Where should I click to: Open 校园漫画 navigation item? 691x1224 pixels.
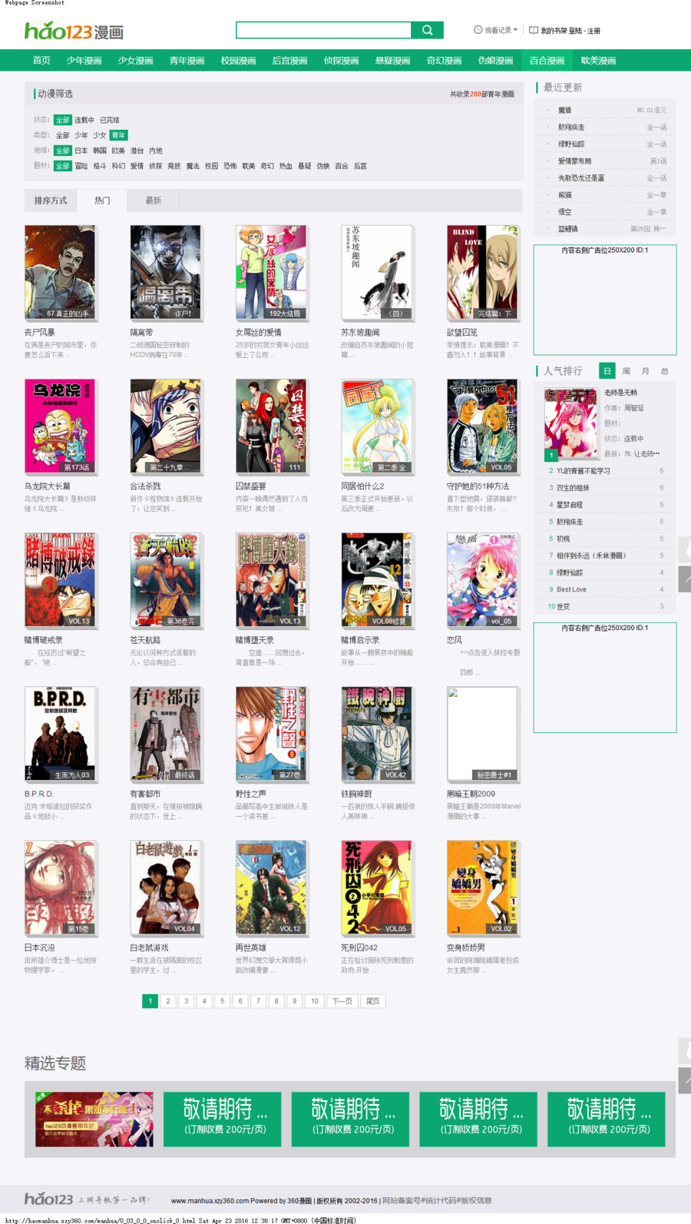[238, 60]
